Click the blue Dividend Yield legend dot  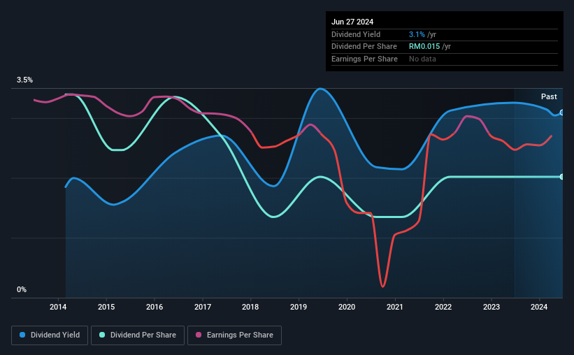click(x=22, y=335)
